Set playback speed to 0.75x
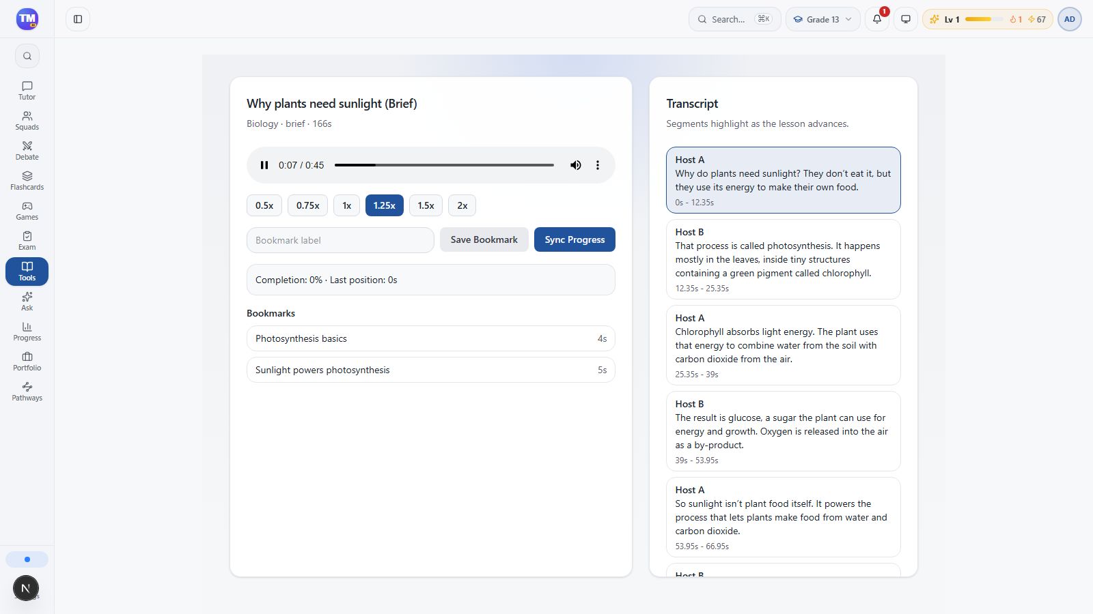Image resolution: width=1093 pixels, height=614 pixels. [307, 205]
